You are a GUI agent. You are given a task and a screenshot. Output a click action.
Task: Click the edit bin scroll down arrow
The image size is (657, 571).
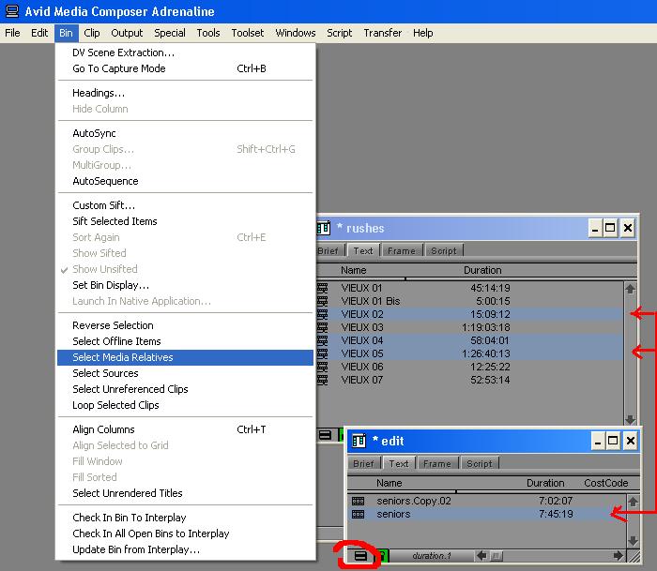point(634,541)
